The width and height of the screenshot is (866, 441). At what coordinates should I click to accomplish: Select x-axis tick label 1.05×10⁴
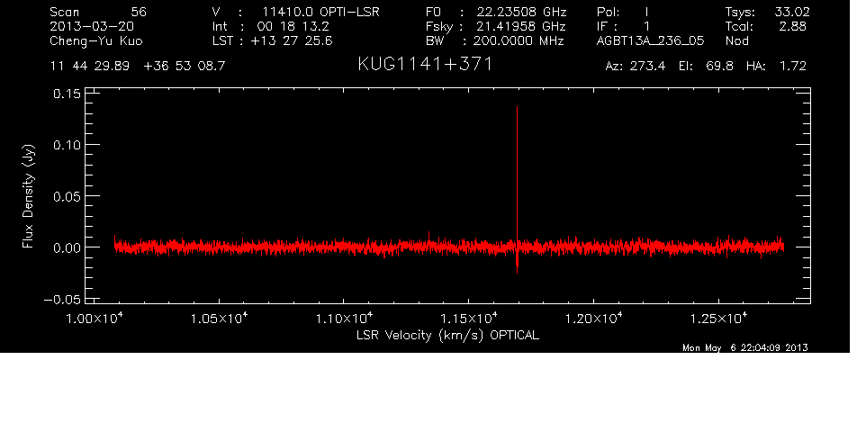pyautogui.click(x=220, y=318)
